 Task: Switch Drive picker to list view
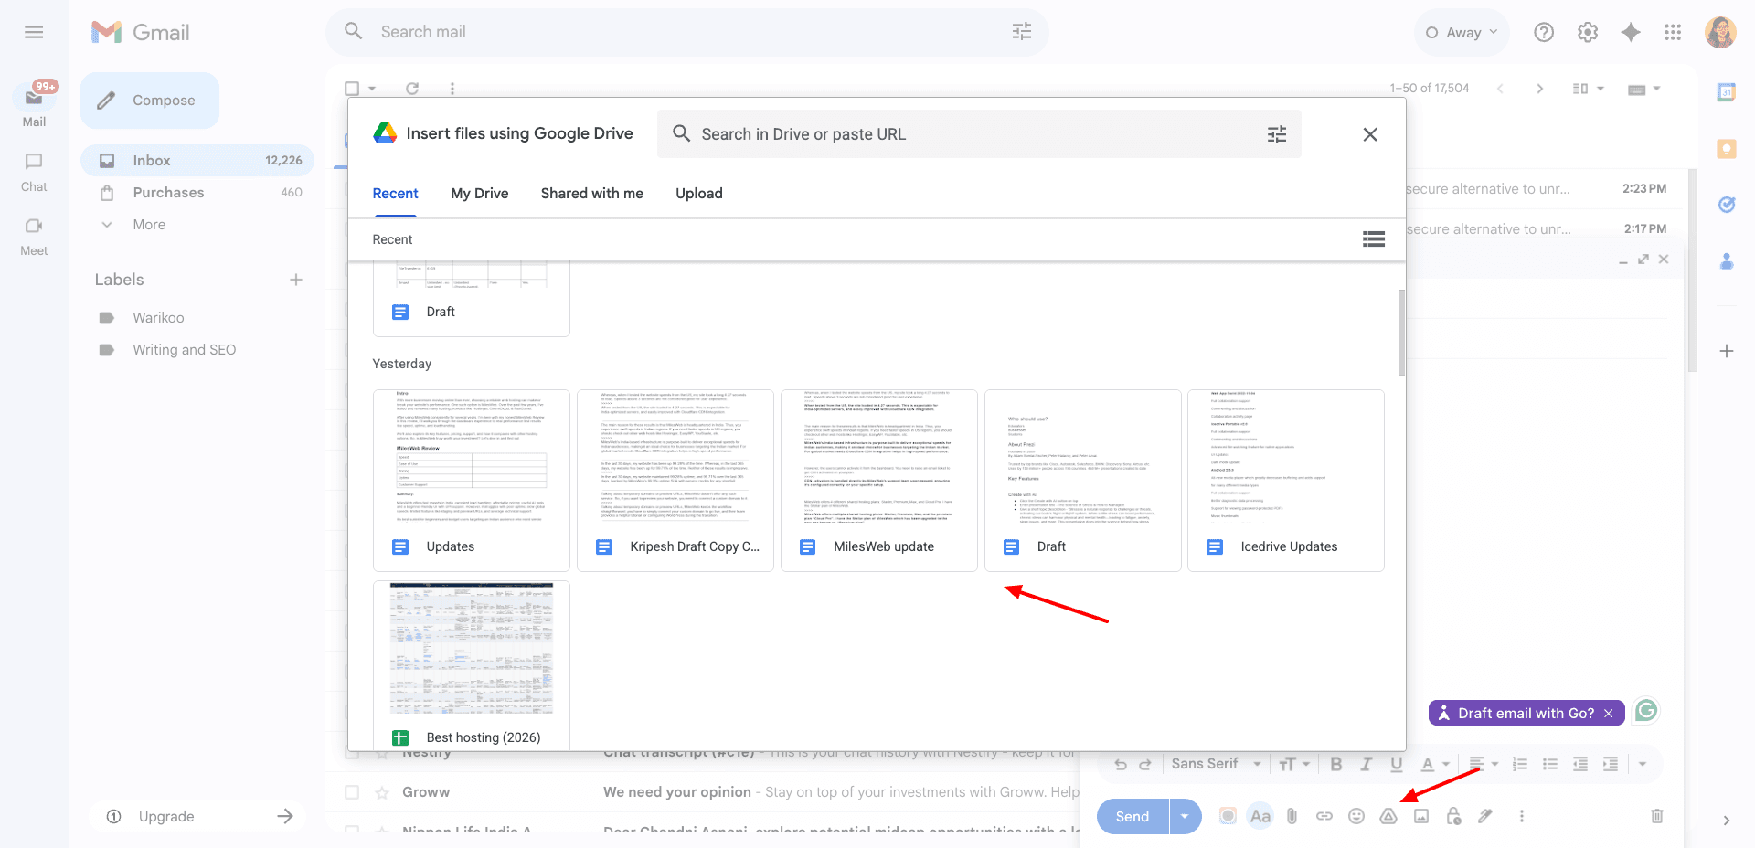[x=1374, y=239]
